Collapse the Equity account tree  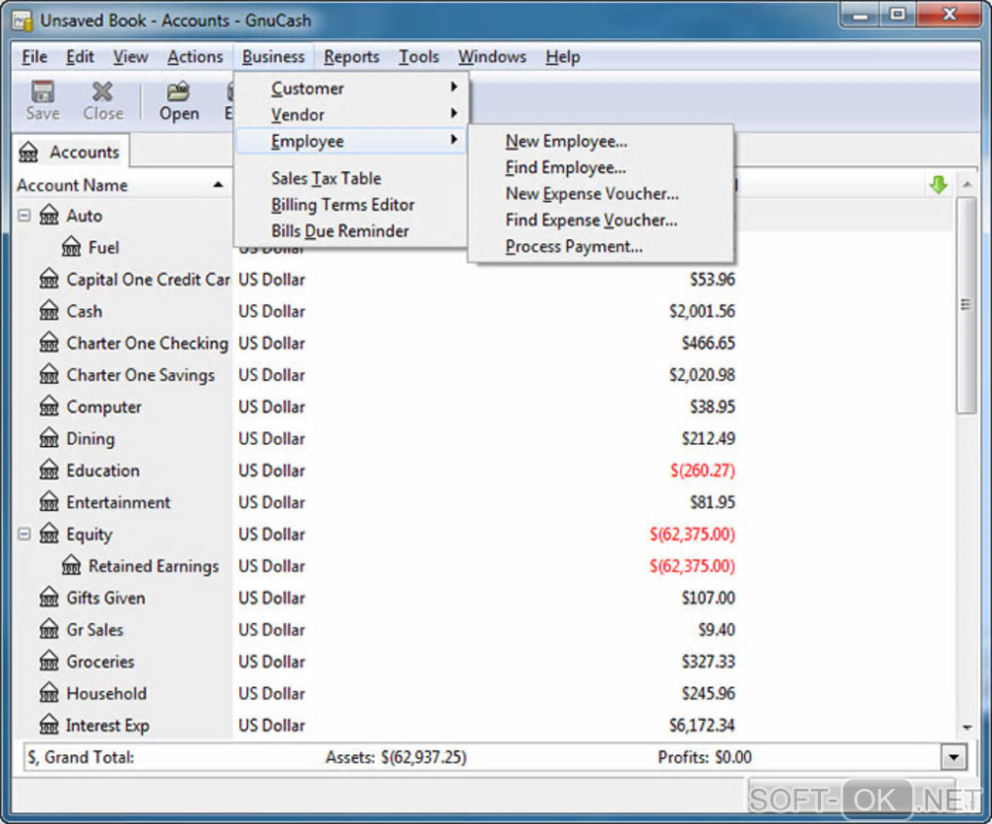click(x=24, y=534)
